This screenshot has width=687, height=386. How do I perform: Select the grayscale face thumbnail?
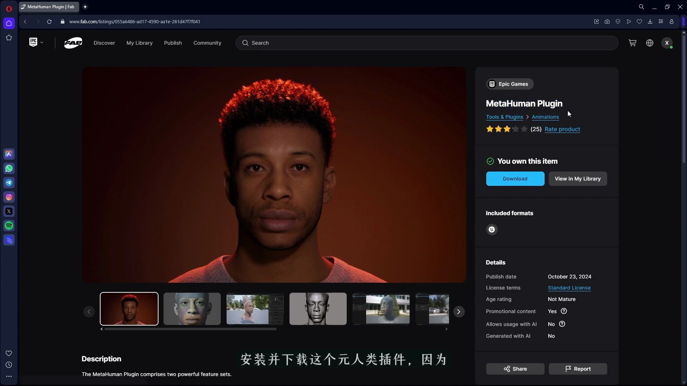point(318,309)
